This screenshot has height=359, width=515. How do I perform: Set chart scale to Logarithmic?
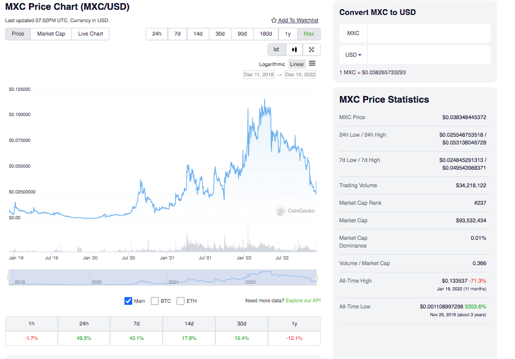tap(272, 64)
